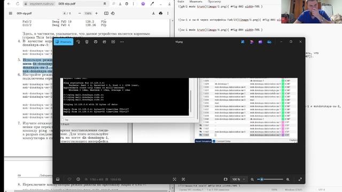This screenshot has height=192, width=342.
Task: Download the PDF from viewer toolbar
Action: coord(153,13)
